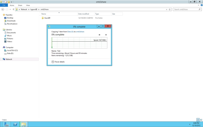
Task: Show hidden tray icons arrow
Action: (190, 124)
